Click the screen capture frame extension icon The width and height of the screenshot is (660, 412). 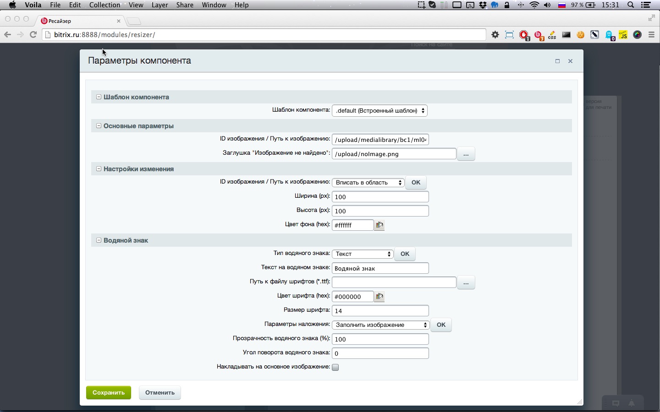click(509, 35)
